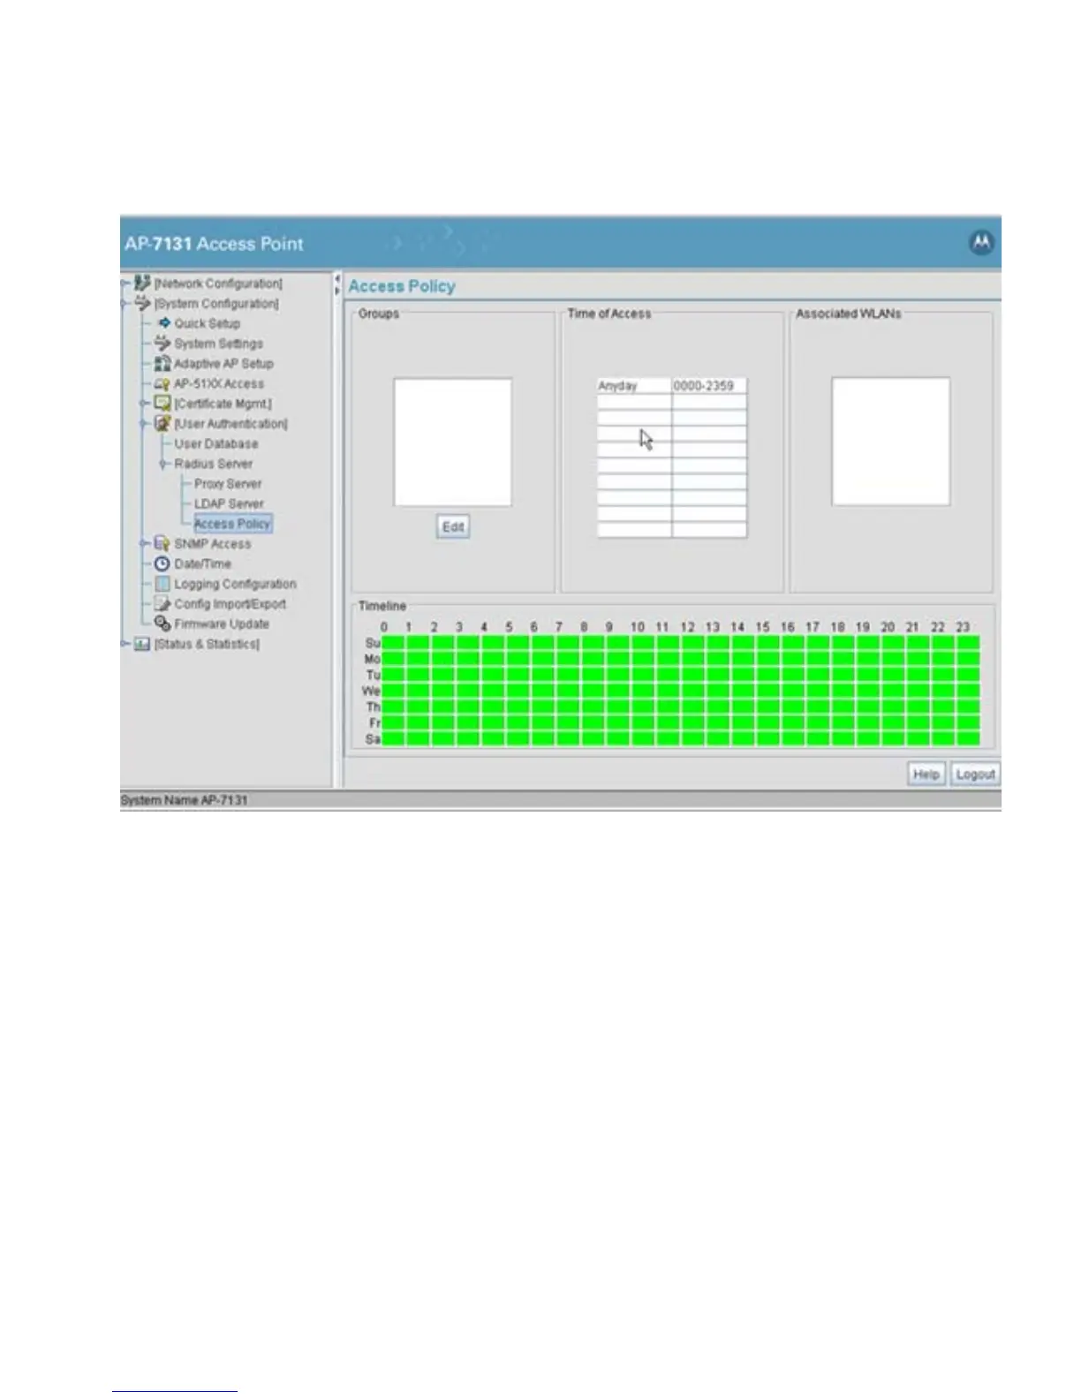
Task: Expand the Certificate Mgmt node
Action: 145,404
